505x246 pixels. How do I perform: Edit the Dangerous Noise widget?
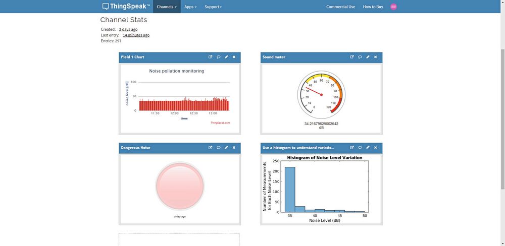click(226, 148)
